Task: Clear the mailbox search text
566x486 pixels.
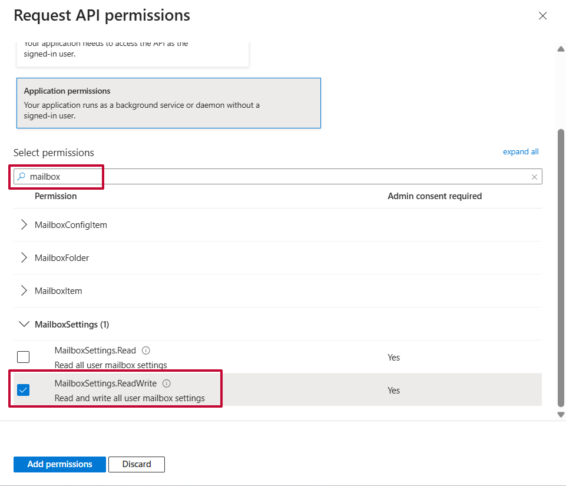Action: point(534,177)
